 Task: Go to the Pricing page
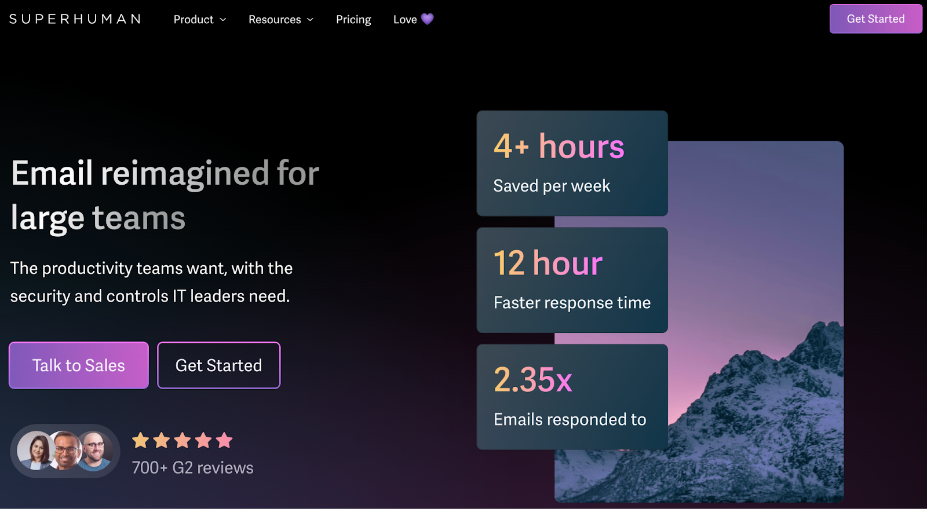[x=353, y=19]
